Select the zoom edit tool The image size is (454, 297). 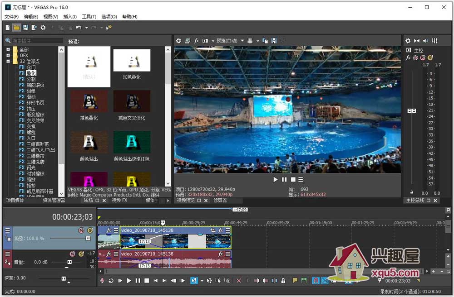pos(227,280)
